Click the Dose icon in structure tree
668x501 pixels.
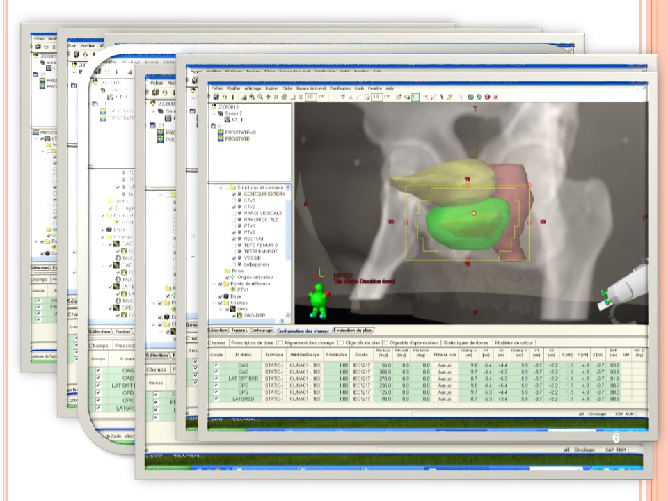coord(223,296)
